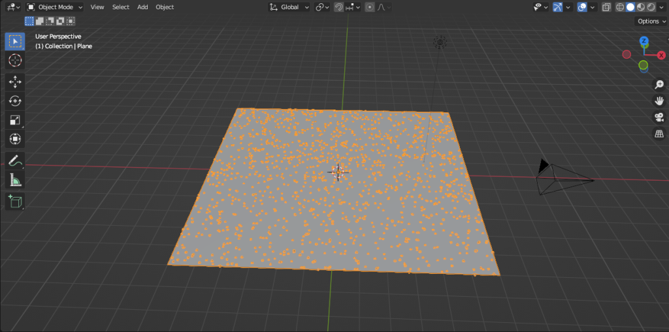Open the View menu
The image size is (669, 332).
tap(97, 7)
